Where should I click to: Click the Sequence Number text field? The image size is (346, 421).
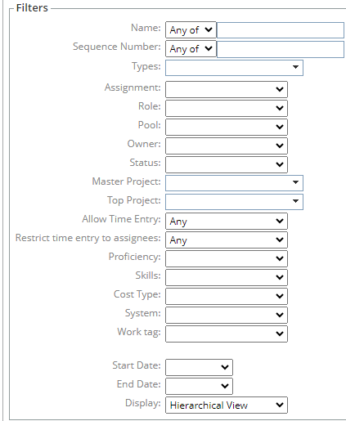(x=281, y=49)
